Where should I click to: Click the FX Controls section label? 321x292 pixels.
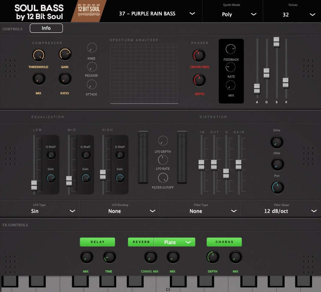(x=15, y=225)
